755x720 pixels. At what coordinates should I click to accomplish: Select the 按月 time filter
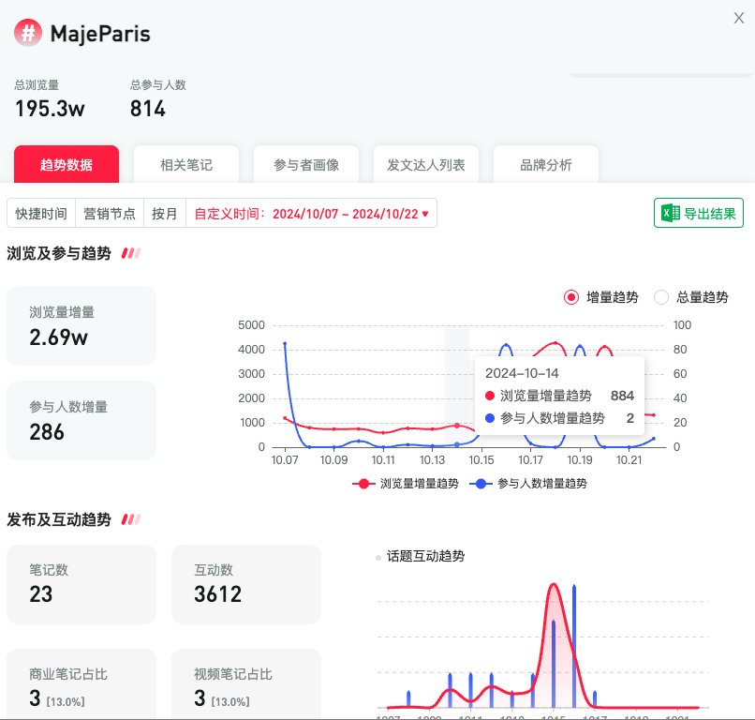coord(165,214)
